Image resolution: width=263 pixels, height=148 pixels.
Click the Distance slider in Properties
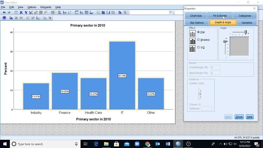pos(199,94)
